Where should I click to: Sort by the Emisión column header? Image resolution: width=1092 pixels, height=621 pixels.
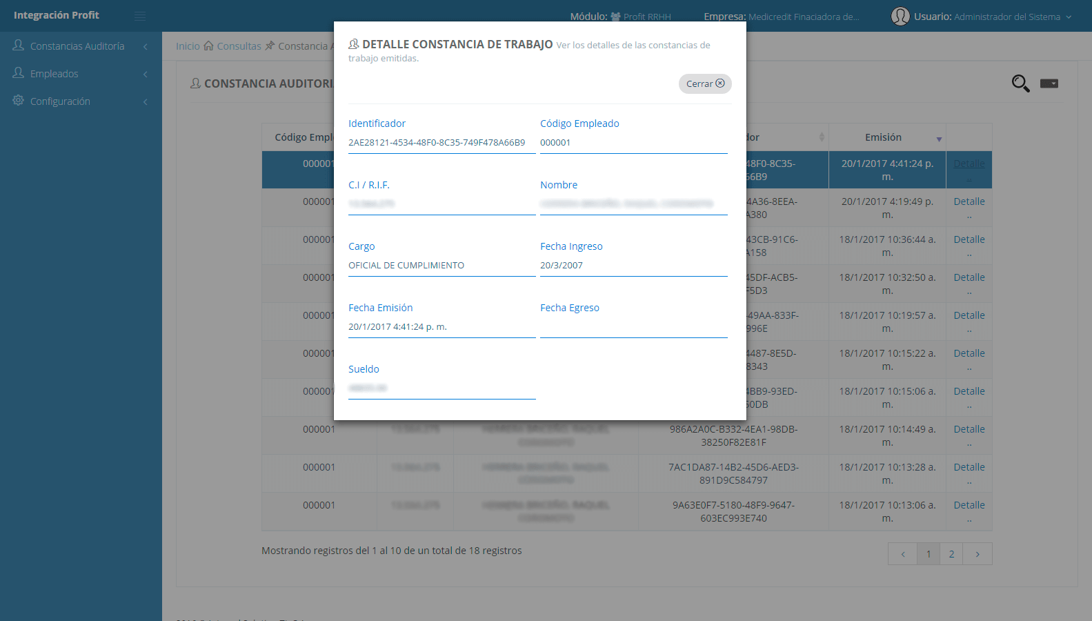pyautogui.click(x=887, y=137)
